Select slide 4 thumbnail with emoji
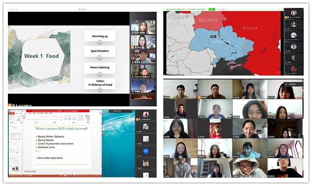The image size is (312, 186). tap(15, 152)
